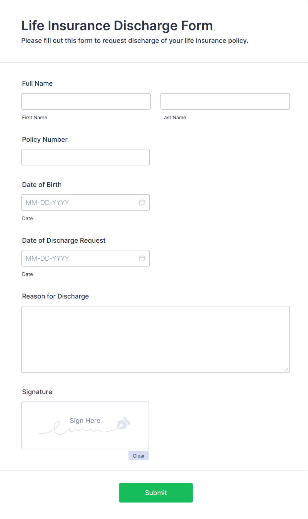The width and height of the screenshot is (308, 519).
Task: Select the Date of Discharge Request field
Action: [76, 258]
